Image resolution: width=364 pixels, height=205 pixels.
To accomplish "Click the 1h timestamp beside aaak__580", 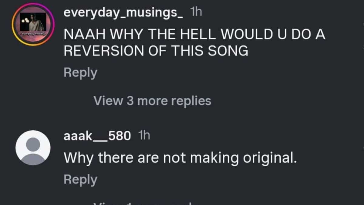I will coord(144,136).
